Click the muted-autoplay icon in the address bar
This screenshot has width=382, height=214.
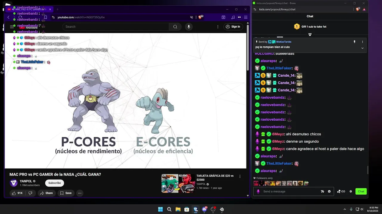click(192, 17)
